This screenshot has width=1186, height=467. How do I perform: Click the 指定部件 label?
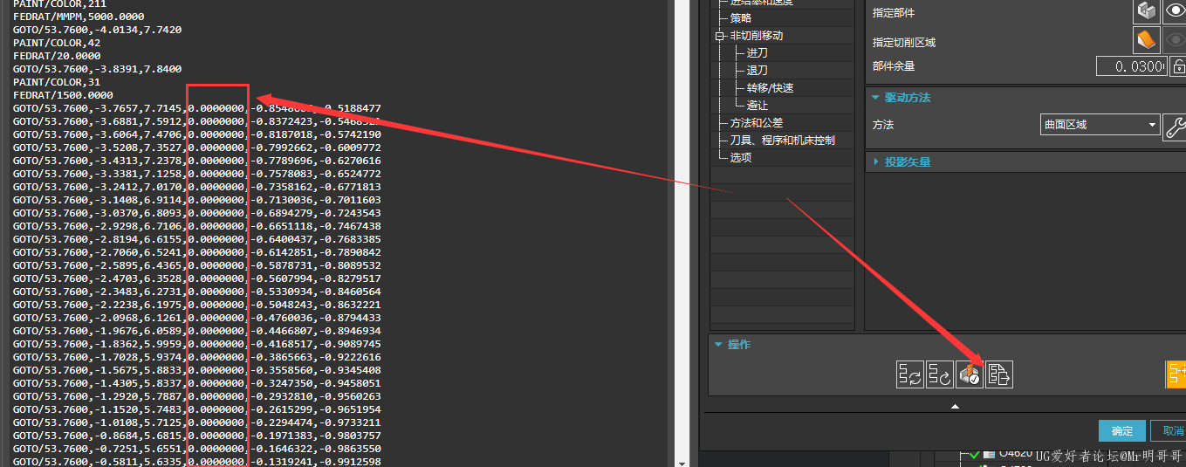(x=894, y=13)
